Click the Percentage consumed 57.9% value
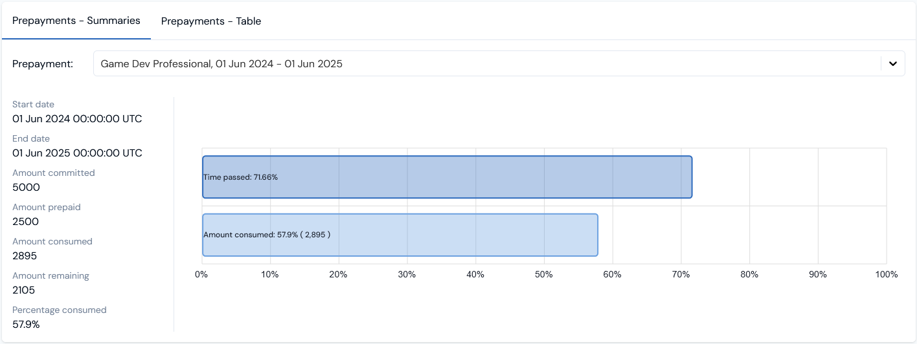This screenshot has width=917, height=344. (26, 325)
